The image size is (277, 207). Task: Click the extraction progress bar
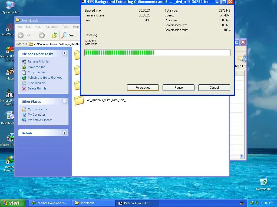tap(157, 53)
